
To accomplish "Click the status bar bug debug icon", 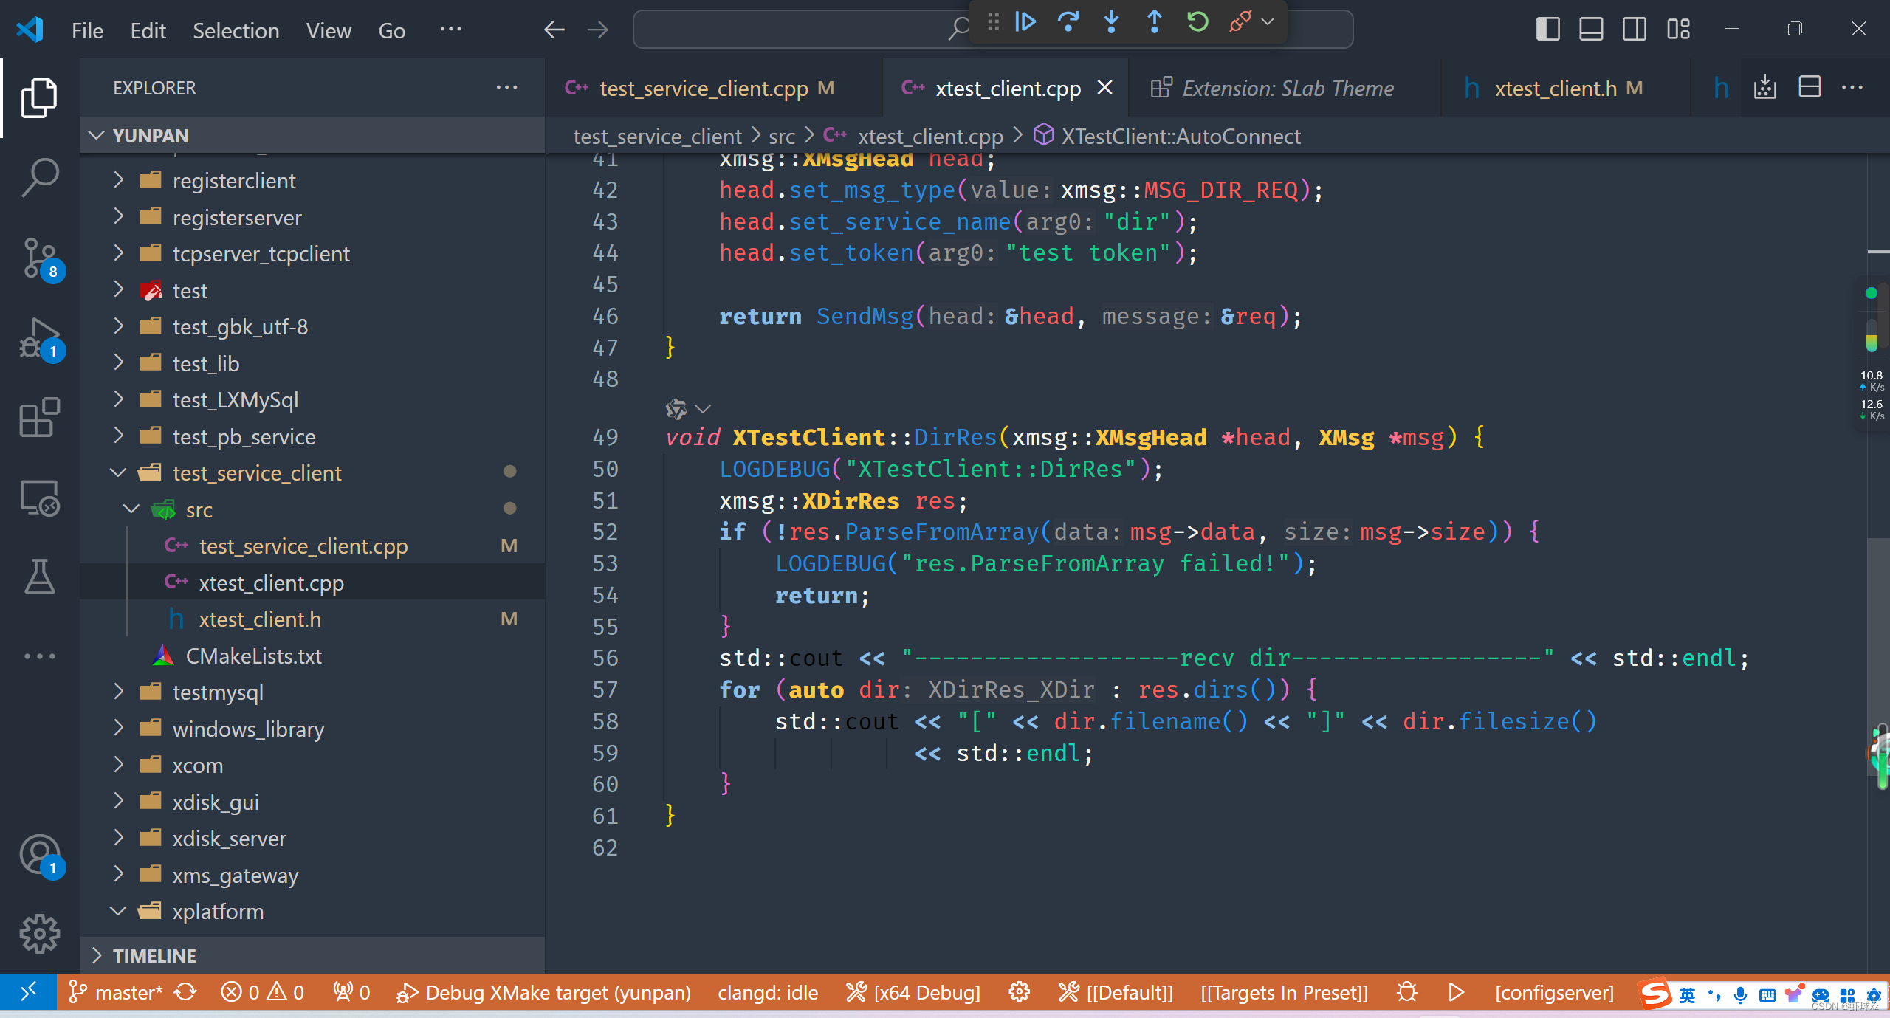I will click(1407, 993).
